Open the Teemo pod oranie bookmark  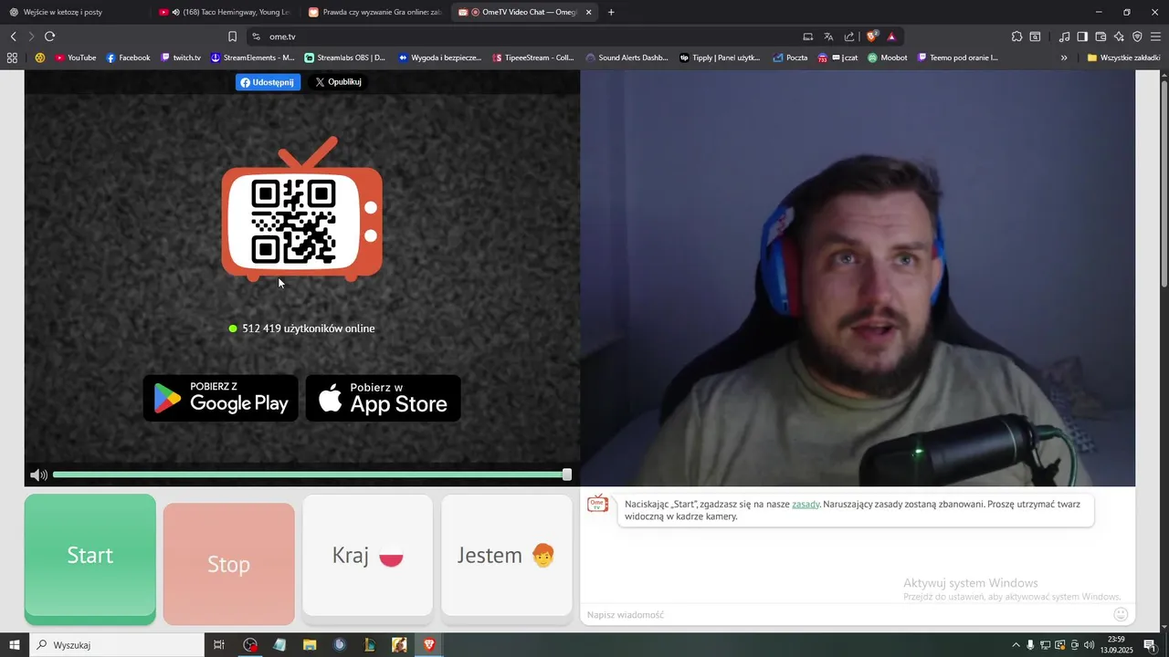(x=958, y=57)
